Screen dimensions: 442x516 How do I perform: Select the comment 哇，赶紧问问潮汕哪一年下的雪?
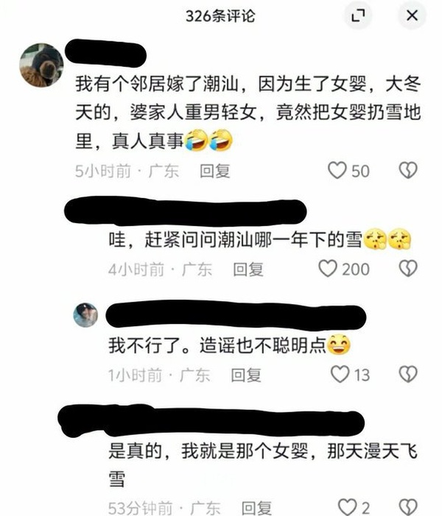[260, 239]
